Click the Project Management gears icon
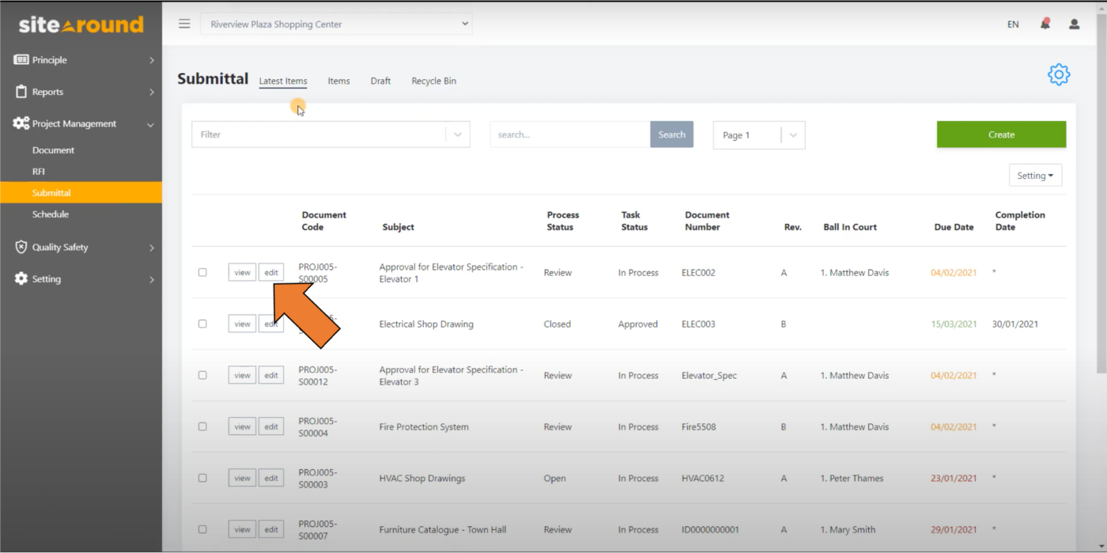The height and width of the screenshot is (553, 1107). (21, 123)
